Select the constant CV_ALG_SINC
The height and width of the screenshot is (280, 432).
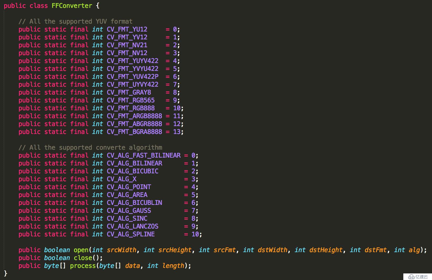(x=127, y=218)
